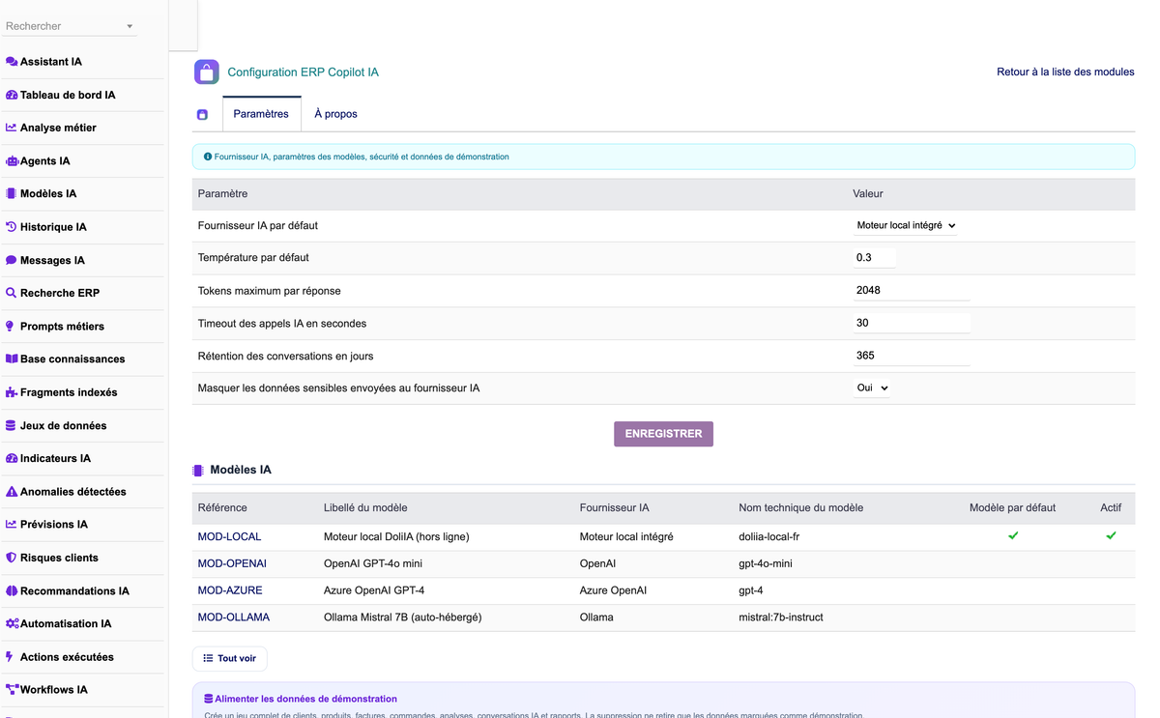The height and width of the screenshot is (718, 1160).
Task: Click the Workflows IA diagram icon
Action: (x=12, y=690)
